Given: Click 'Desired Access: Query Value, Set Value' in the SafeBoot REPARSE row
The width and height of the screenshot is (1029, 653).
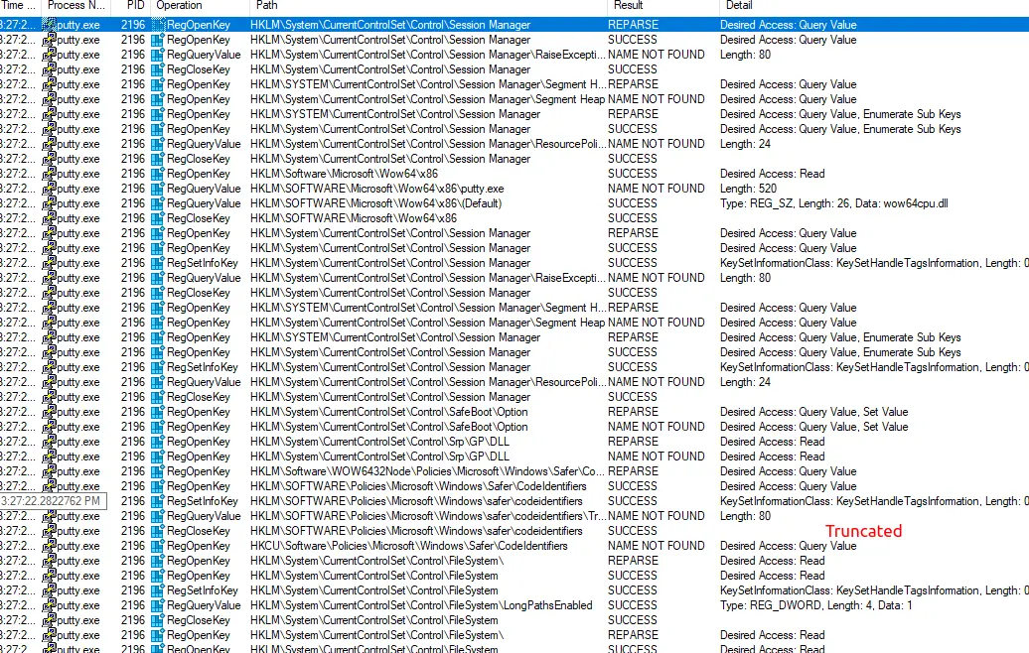Looking at the screenshot, I should coord(813,413).
